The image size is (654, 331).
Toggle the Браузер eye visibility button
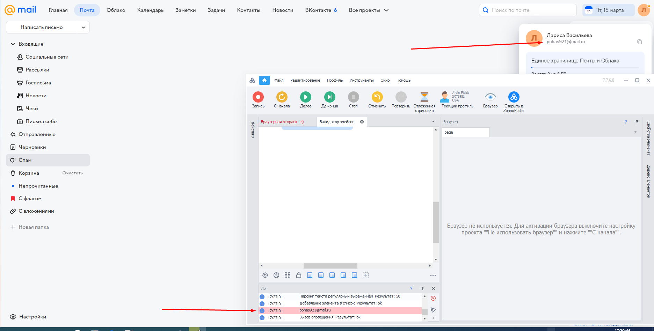[x=490, y=97]
